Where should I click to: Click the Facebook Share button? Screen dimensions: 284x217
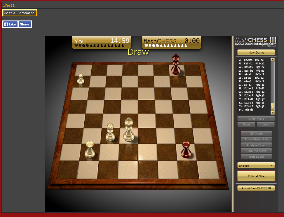click(x=25, y=24)
